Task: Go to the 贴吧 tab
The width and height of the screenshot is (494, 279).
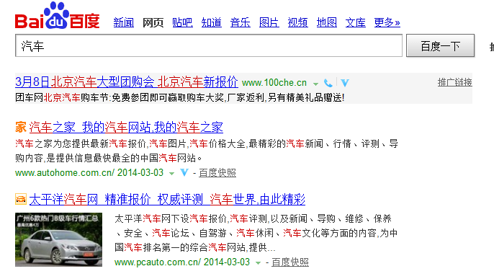Action: coord(182,22)
